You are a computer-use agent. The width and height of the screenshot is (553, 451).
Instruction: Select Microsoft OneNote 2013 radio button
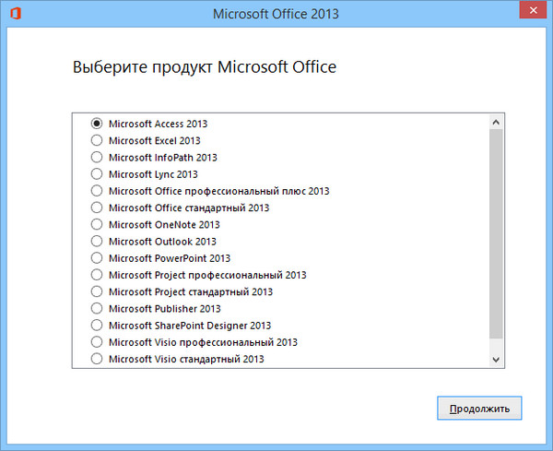tap(97, 224)
